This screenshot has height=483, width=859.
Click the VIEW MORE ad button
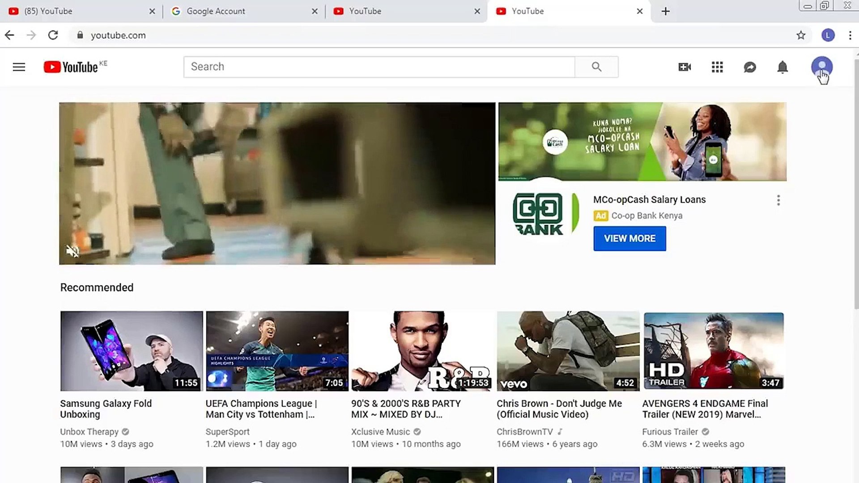(x=629, y=238)
